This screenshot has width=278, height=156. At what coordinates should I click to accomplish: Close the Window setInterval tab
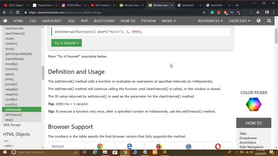tap(172, 5)
